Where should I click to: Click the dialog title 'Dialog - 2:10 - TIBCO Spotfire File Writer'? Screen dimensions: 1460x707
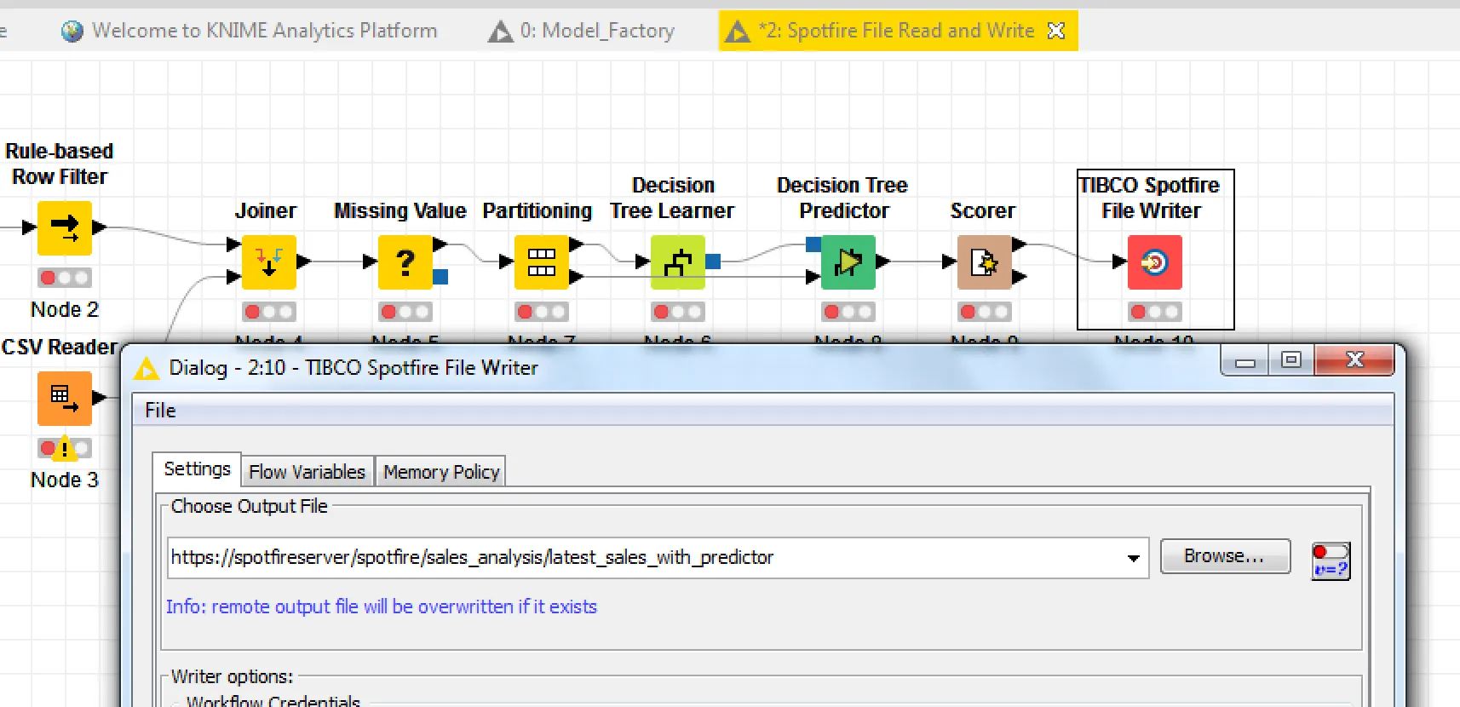354,367
